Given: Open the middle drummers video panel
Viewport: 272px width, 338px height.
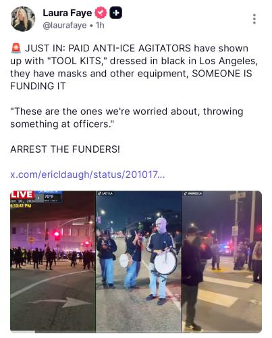Looking at the screenshot, I should click(x=138, y=262).
